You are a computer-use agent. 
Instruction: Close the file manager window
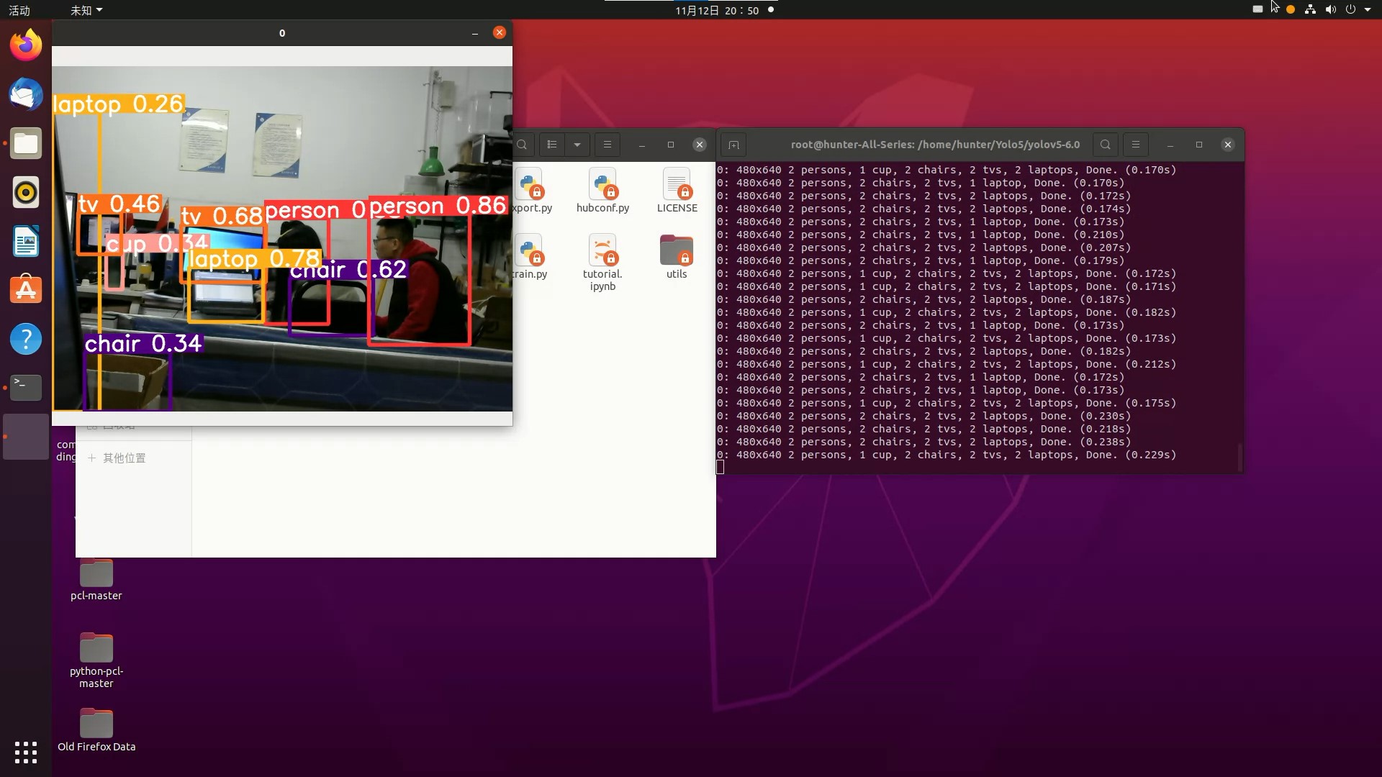(699, 145)
